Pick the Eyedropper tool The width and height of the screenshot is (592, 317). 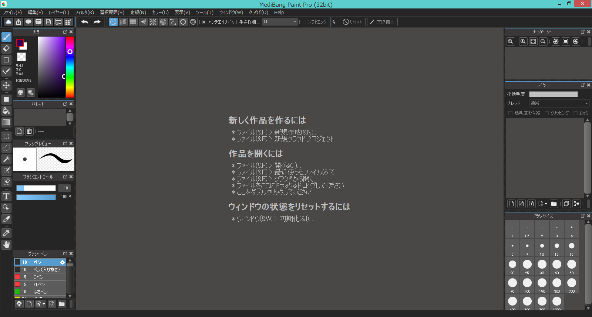[x=6, y=233]
